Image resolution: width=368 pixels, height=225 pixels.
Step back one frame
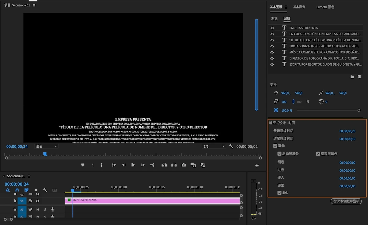(x=123, y=165)
